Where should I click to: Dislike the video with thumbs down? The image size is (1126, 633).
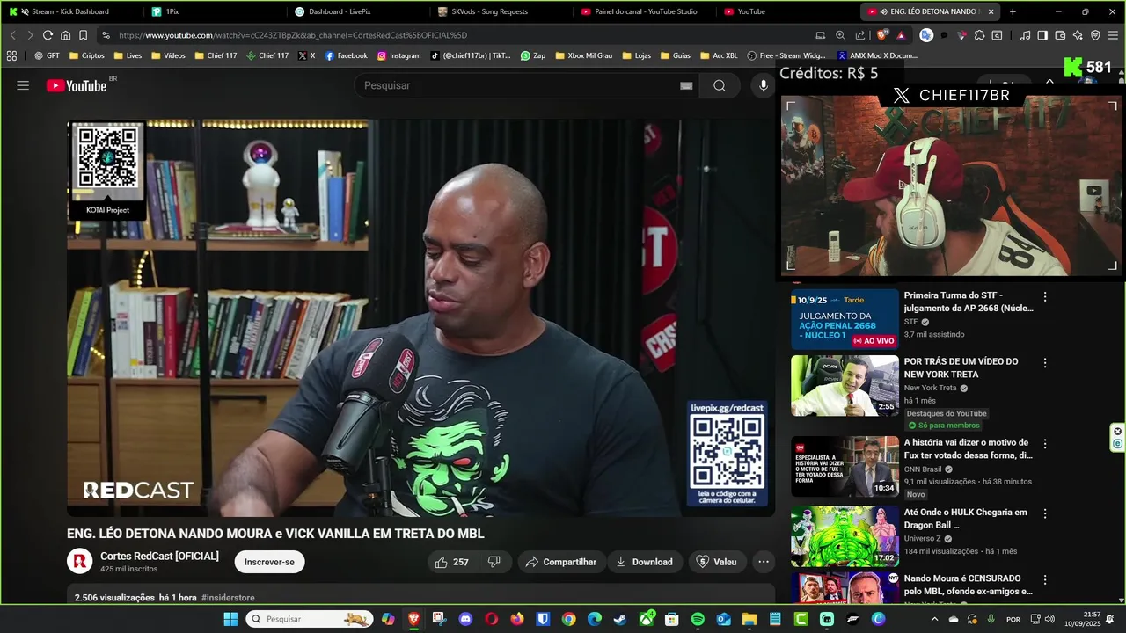coord(494,562)
